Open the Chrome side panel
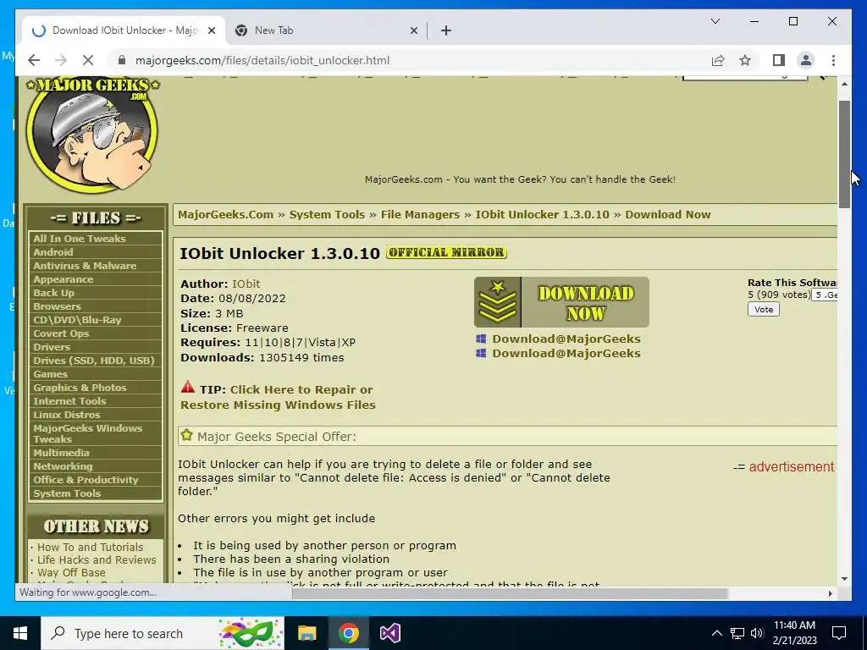The image size is (867, 650). coord(779,60)
